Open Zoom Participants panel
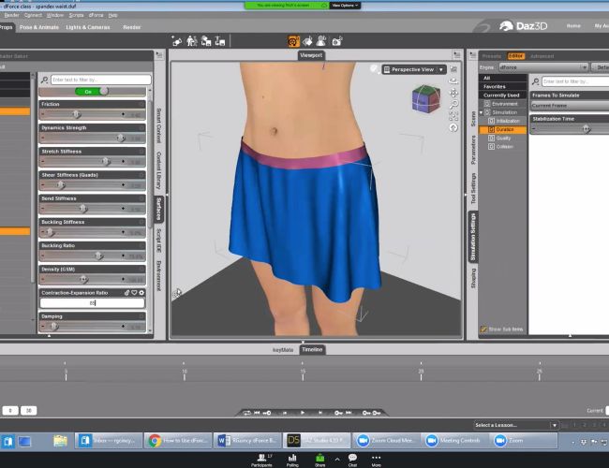The width and height of the screenshot is (609, 468). (261, 458)
